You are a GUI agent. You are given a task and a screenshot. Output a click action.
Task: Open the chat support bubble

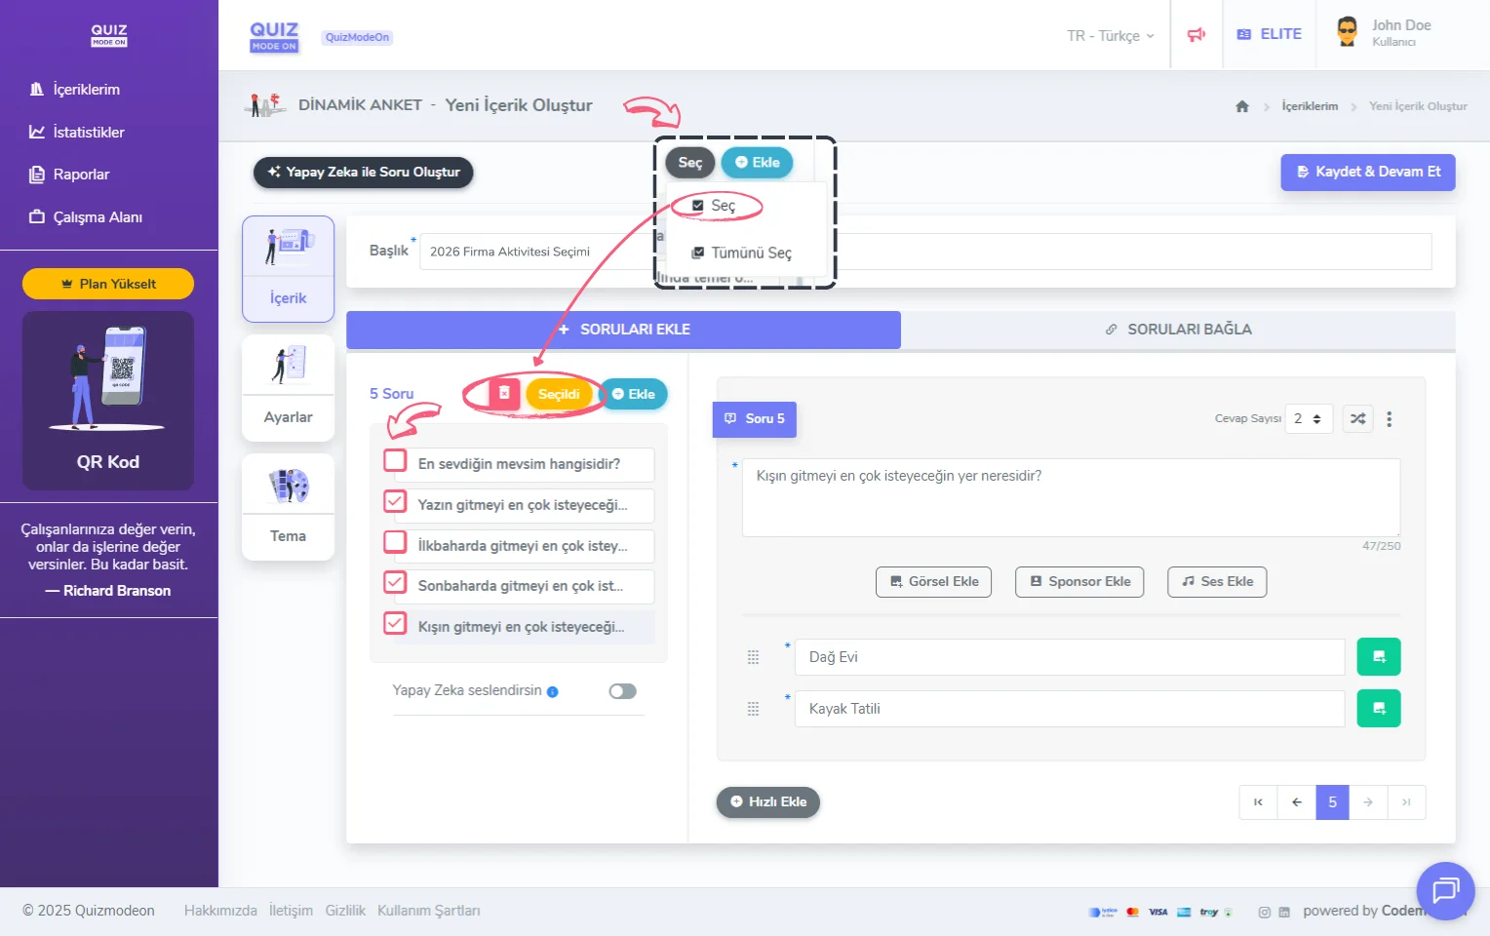point(1444,890)
